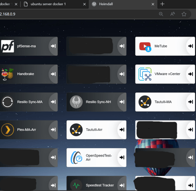Open the Resilio Sync-MA circular arrows icon
Image resolution: width=196 pixels, height=191 pixels.
(x=7, y=102)
